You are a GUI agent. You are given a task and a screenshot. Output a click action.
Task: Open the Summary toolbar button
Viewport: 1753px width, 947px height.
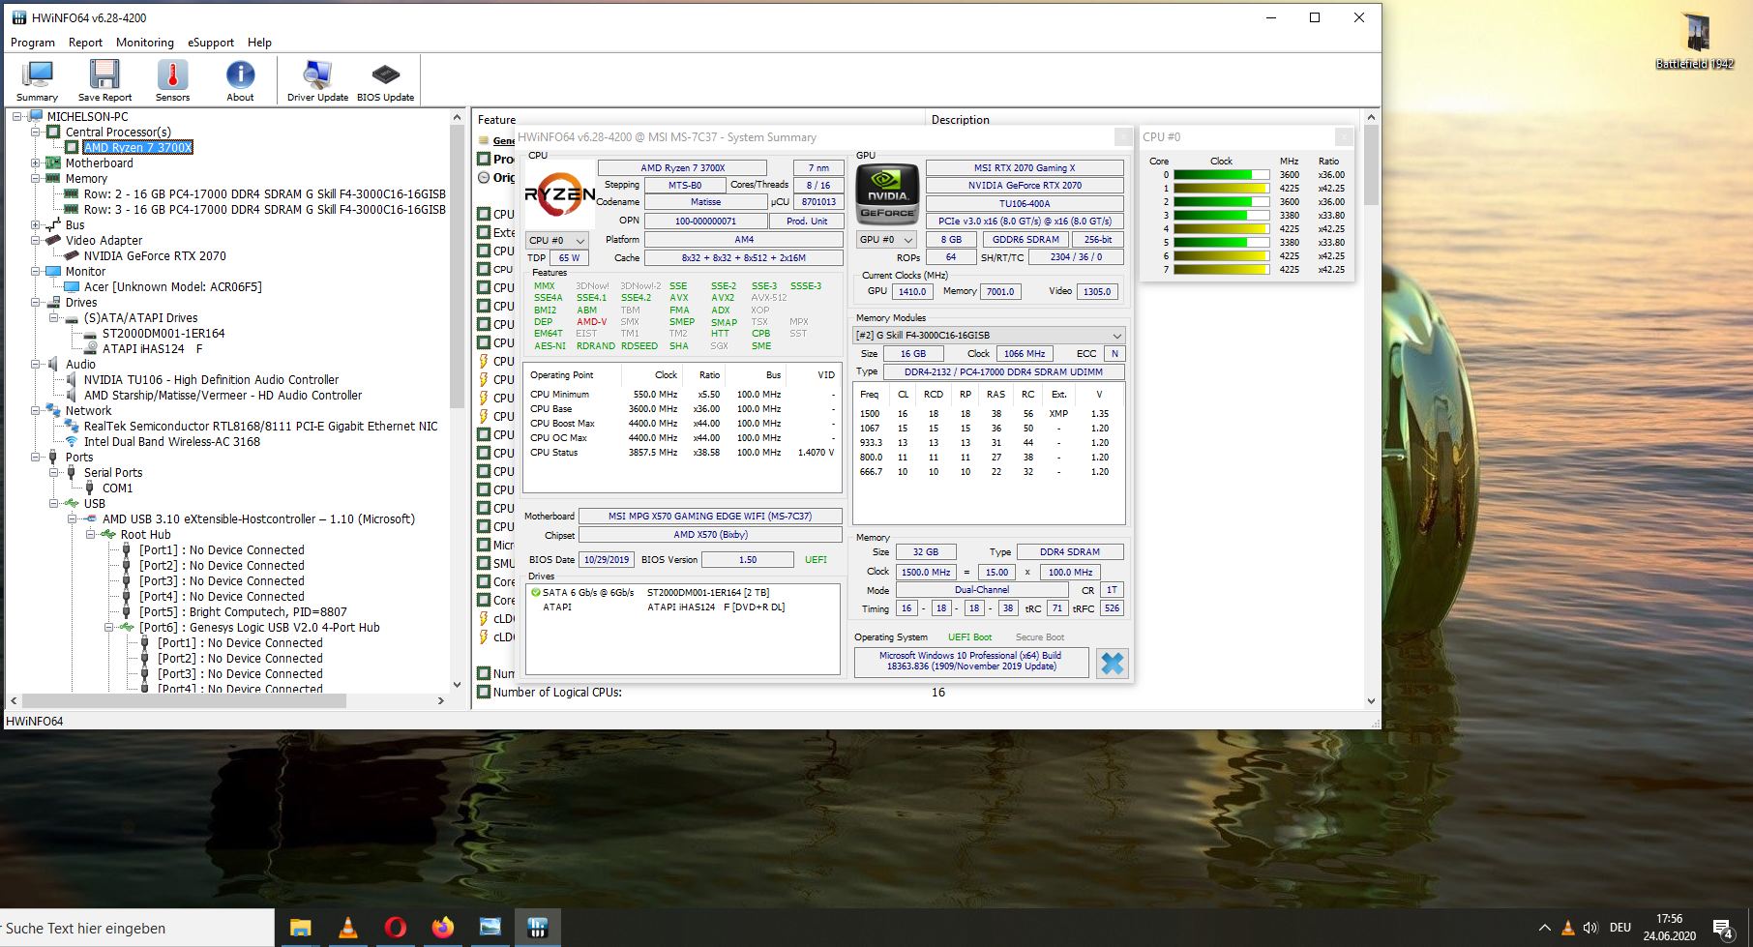[38, 80]
